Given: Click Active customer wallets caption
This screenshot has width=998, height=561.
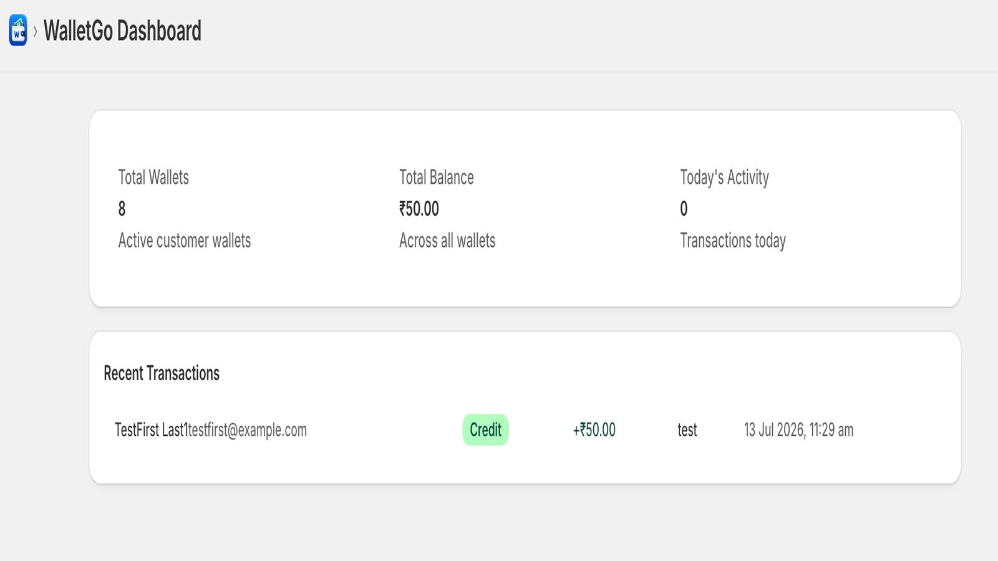Looking at the screenshot, I should [185, 241].
